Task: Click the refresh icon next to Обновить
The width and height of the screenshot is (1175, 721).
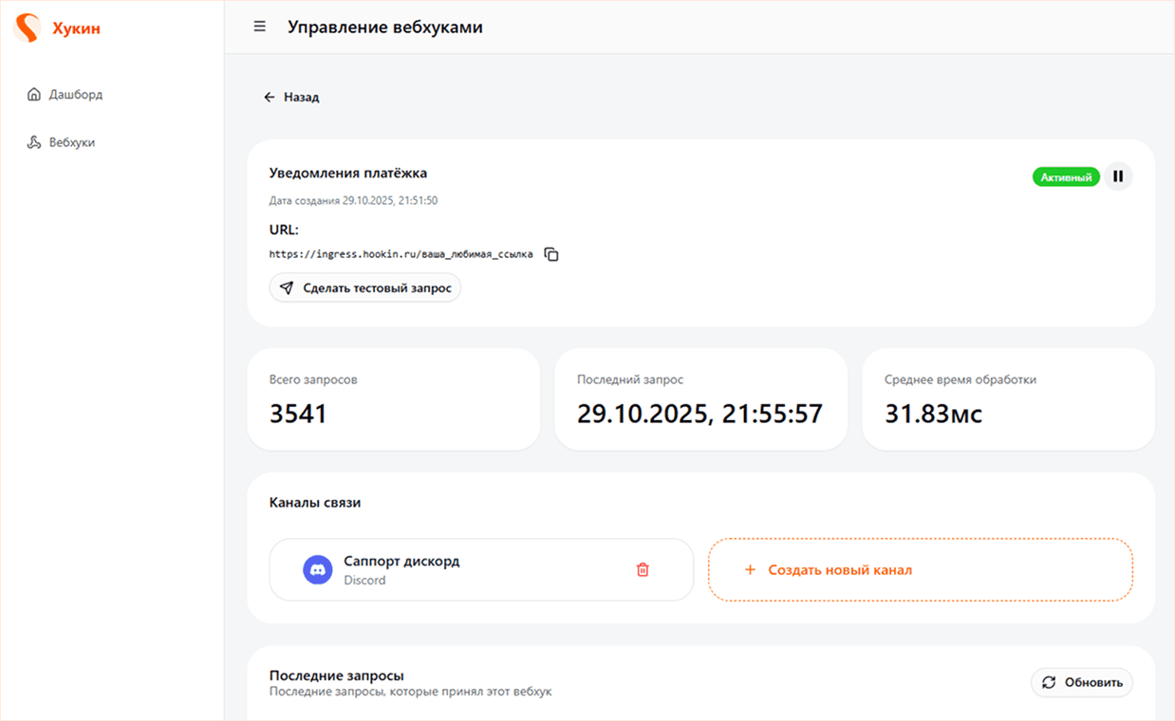Action: coord(1048,682)
